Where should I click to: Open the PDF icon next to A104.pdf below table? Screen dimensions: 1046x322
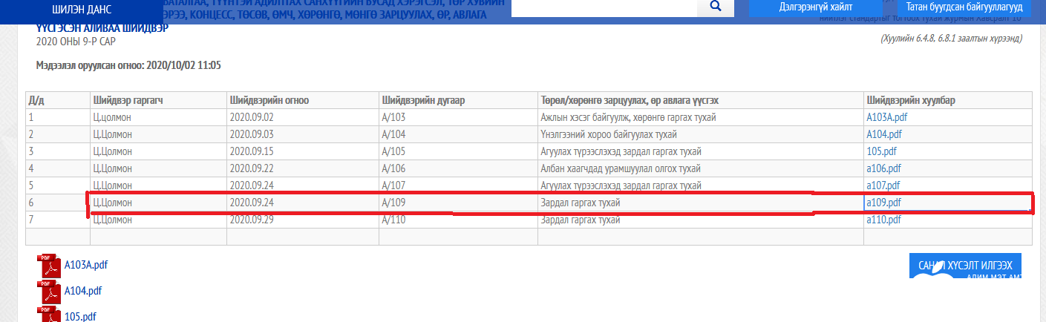point(50,291)
